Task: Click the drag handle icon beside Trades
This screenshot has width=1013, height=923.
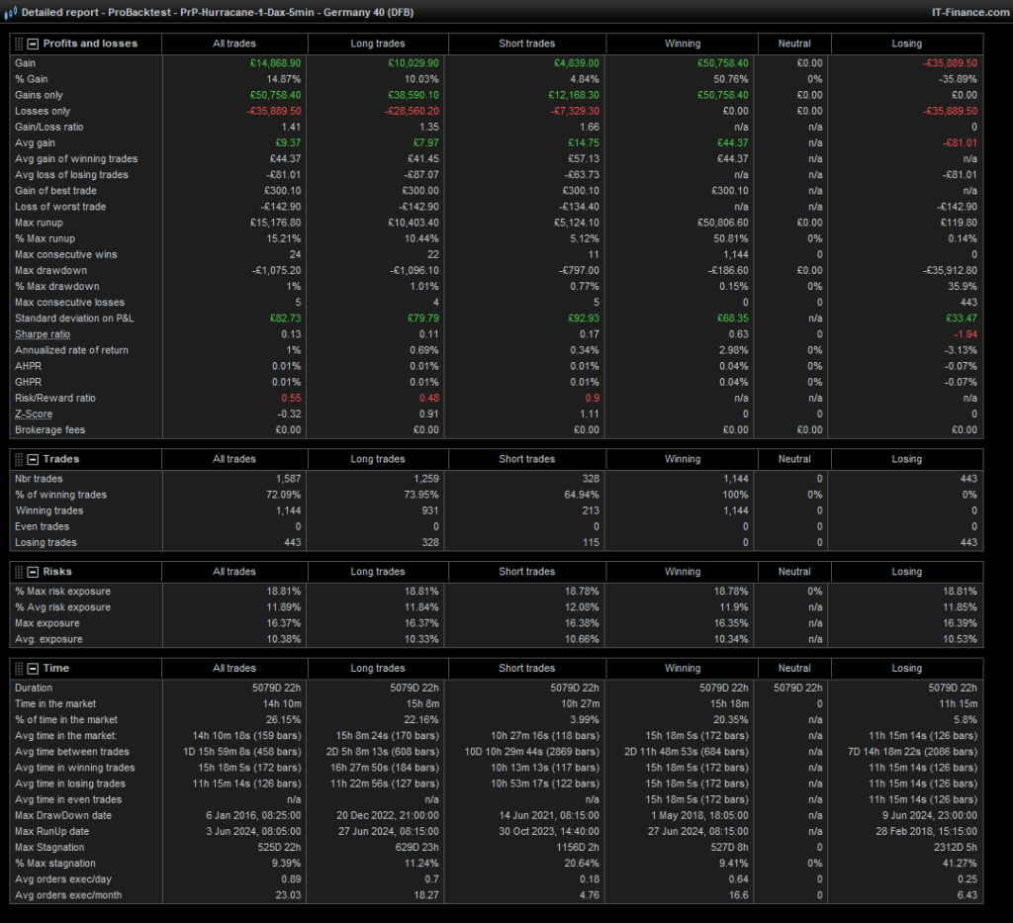Action: (17, 458)
